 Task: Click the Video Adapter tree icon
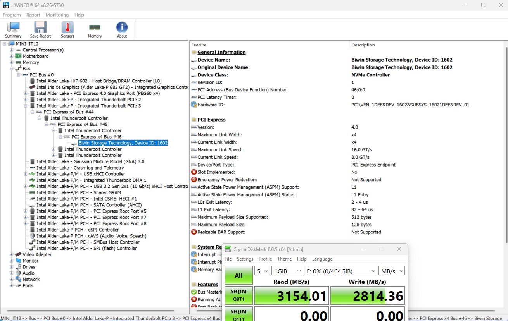[x=18, y=254]
